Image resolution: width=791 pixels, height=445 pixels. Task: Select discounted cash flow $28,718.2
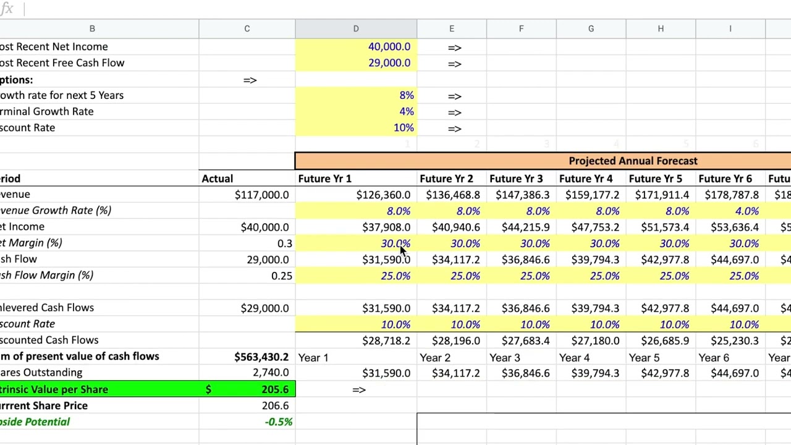click(x=356, y=341)
